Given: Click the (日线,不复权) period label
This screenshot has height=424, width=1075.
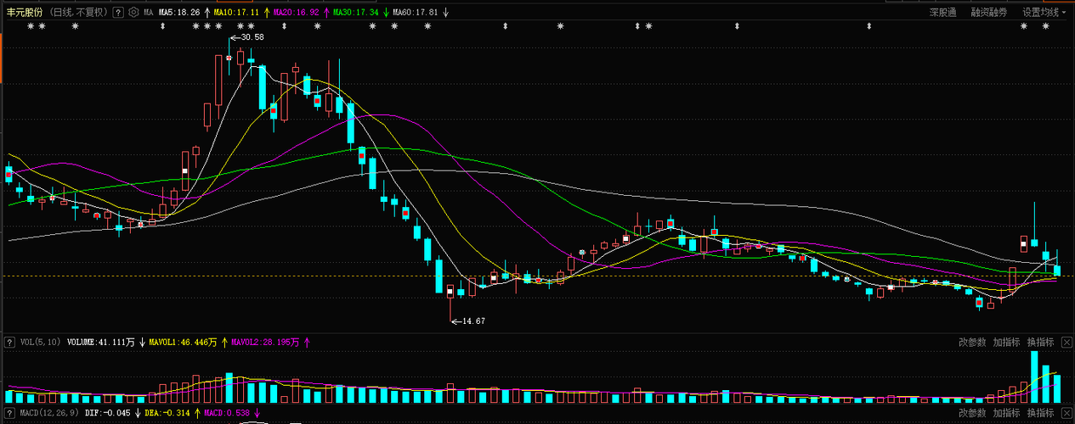Looking at the screenshot, I should (79, 13).
